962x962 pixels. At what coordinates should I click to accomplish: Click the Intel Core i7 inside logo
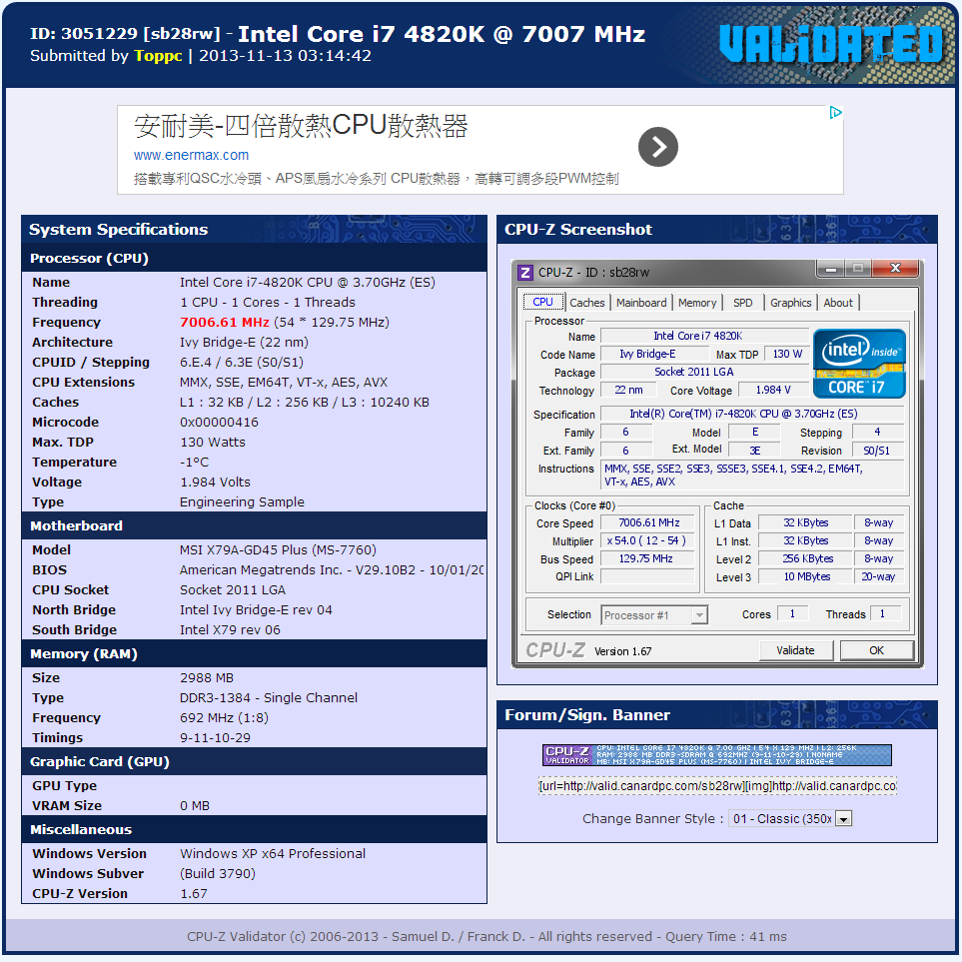click(x=859, y=364)
